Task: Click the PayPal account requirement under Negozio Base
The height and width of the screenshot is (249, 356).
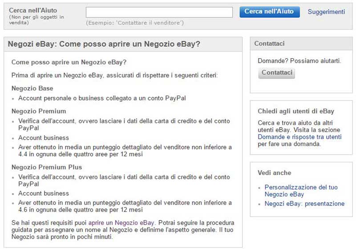Action: (102, 98)
